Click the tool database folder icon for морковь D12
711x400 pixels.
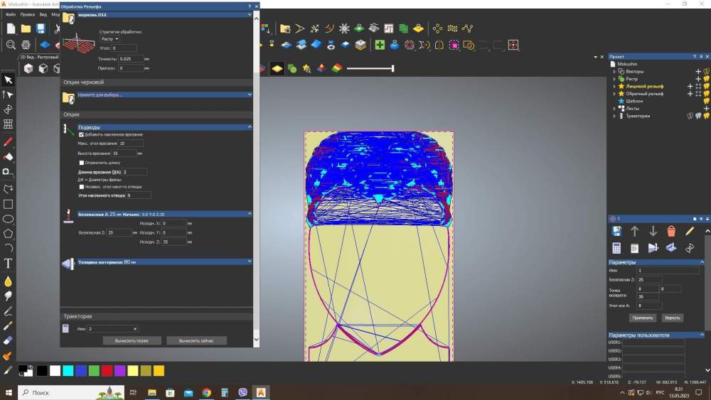pyautogui.click(x=69, y=17)
